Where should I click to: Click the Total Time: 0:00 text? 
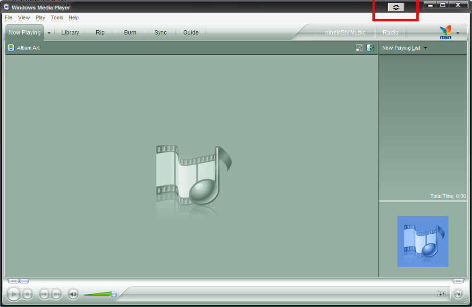coord(448,196)
